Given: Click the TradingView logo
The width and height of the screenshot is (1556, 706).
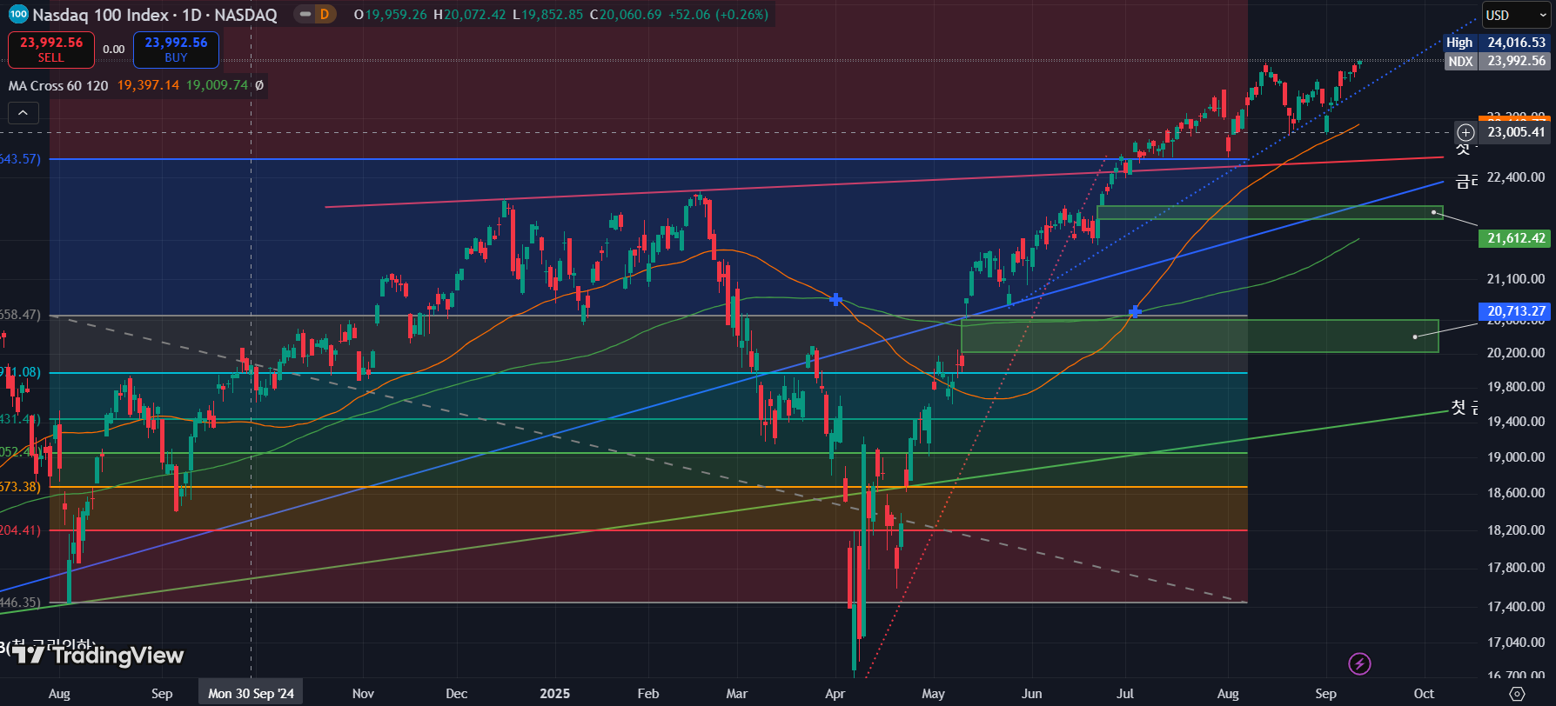Looking at the screenshot, I should pos(97,655).
